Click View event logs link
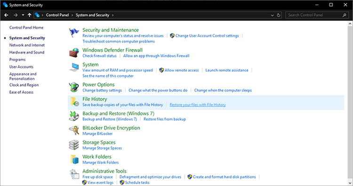Viewport: 353px width, 186px height. tap(100, 183)
